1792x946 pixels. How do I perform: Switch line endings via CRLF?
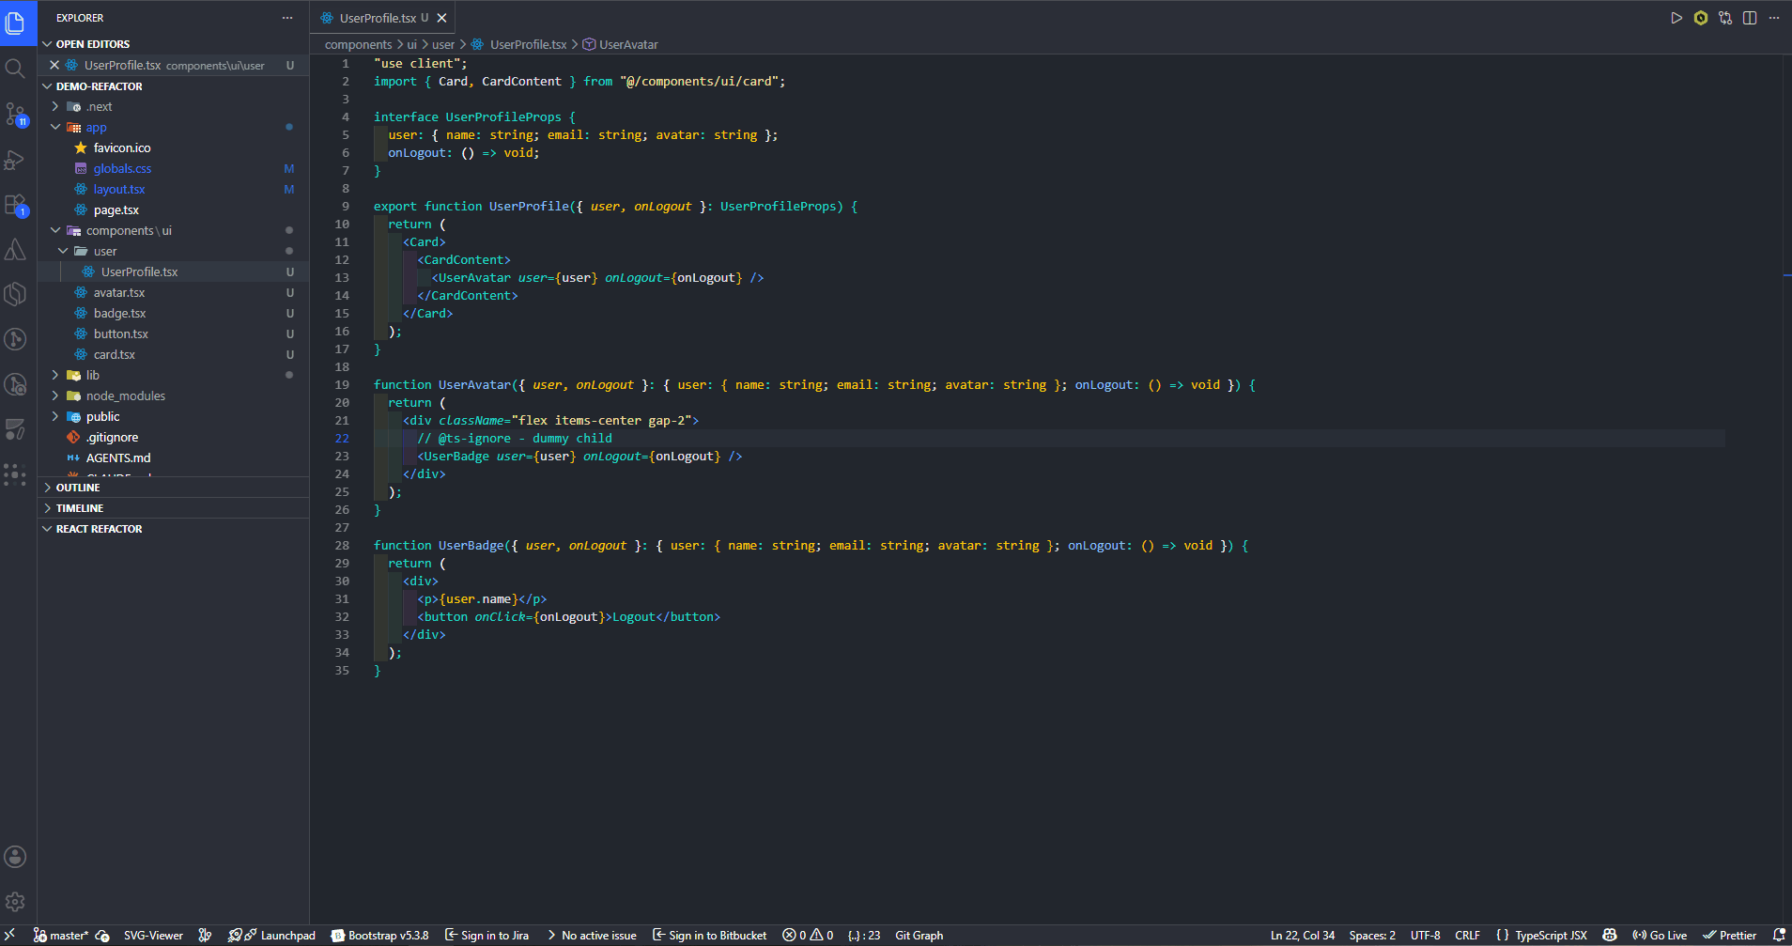tap(1467, 936)
